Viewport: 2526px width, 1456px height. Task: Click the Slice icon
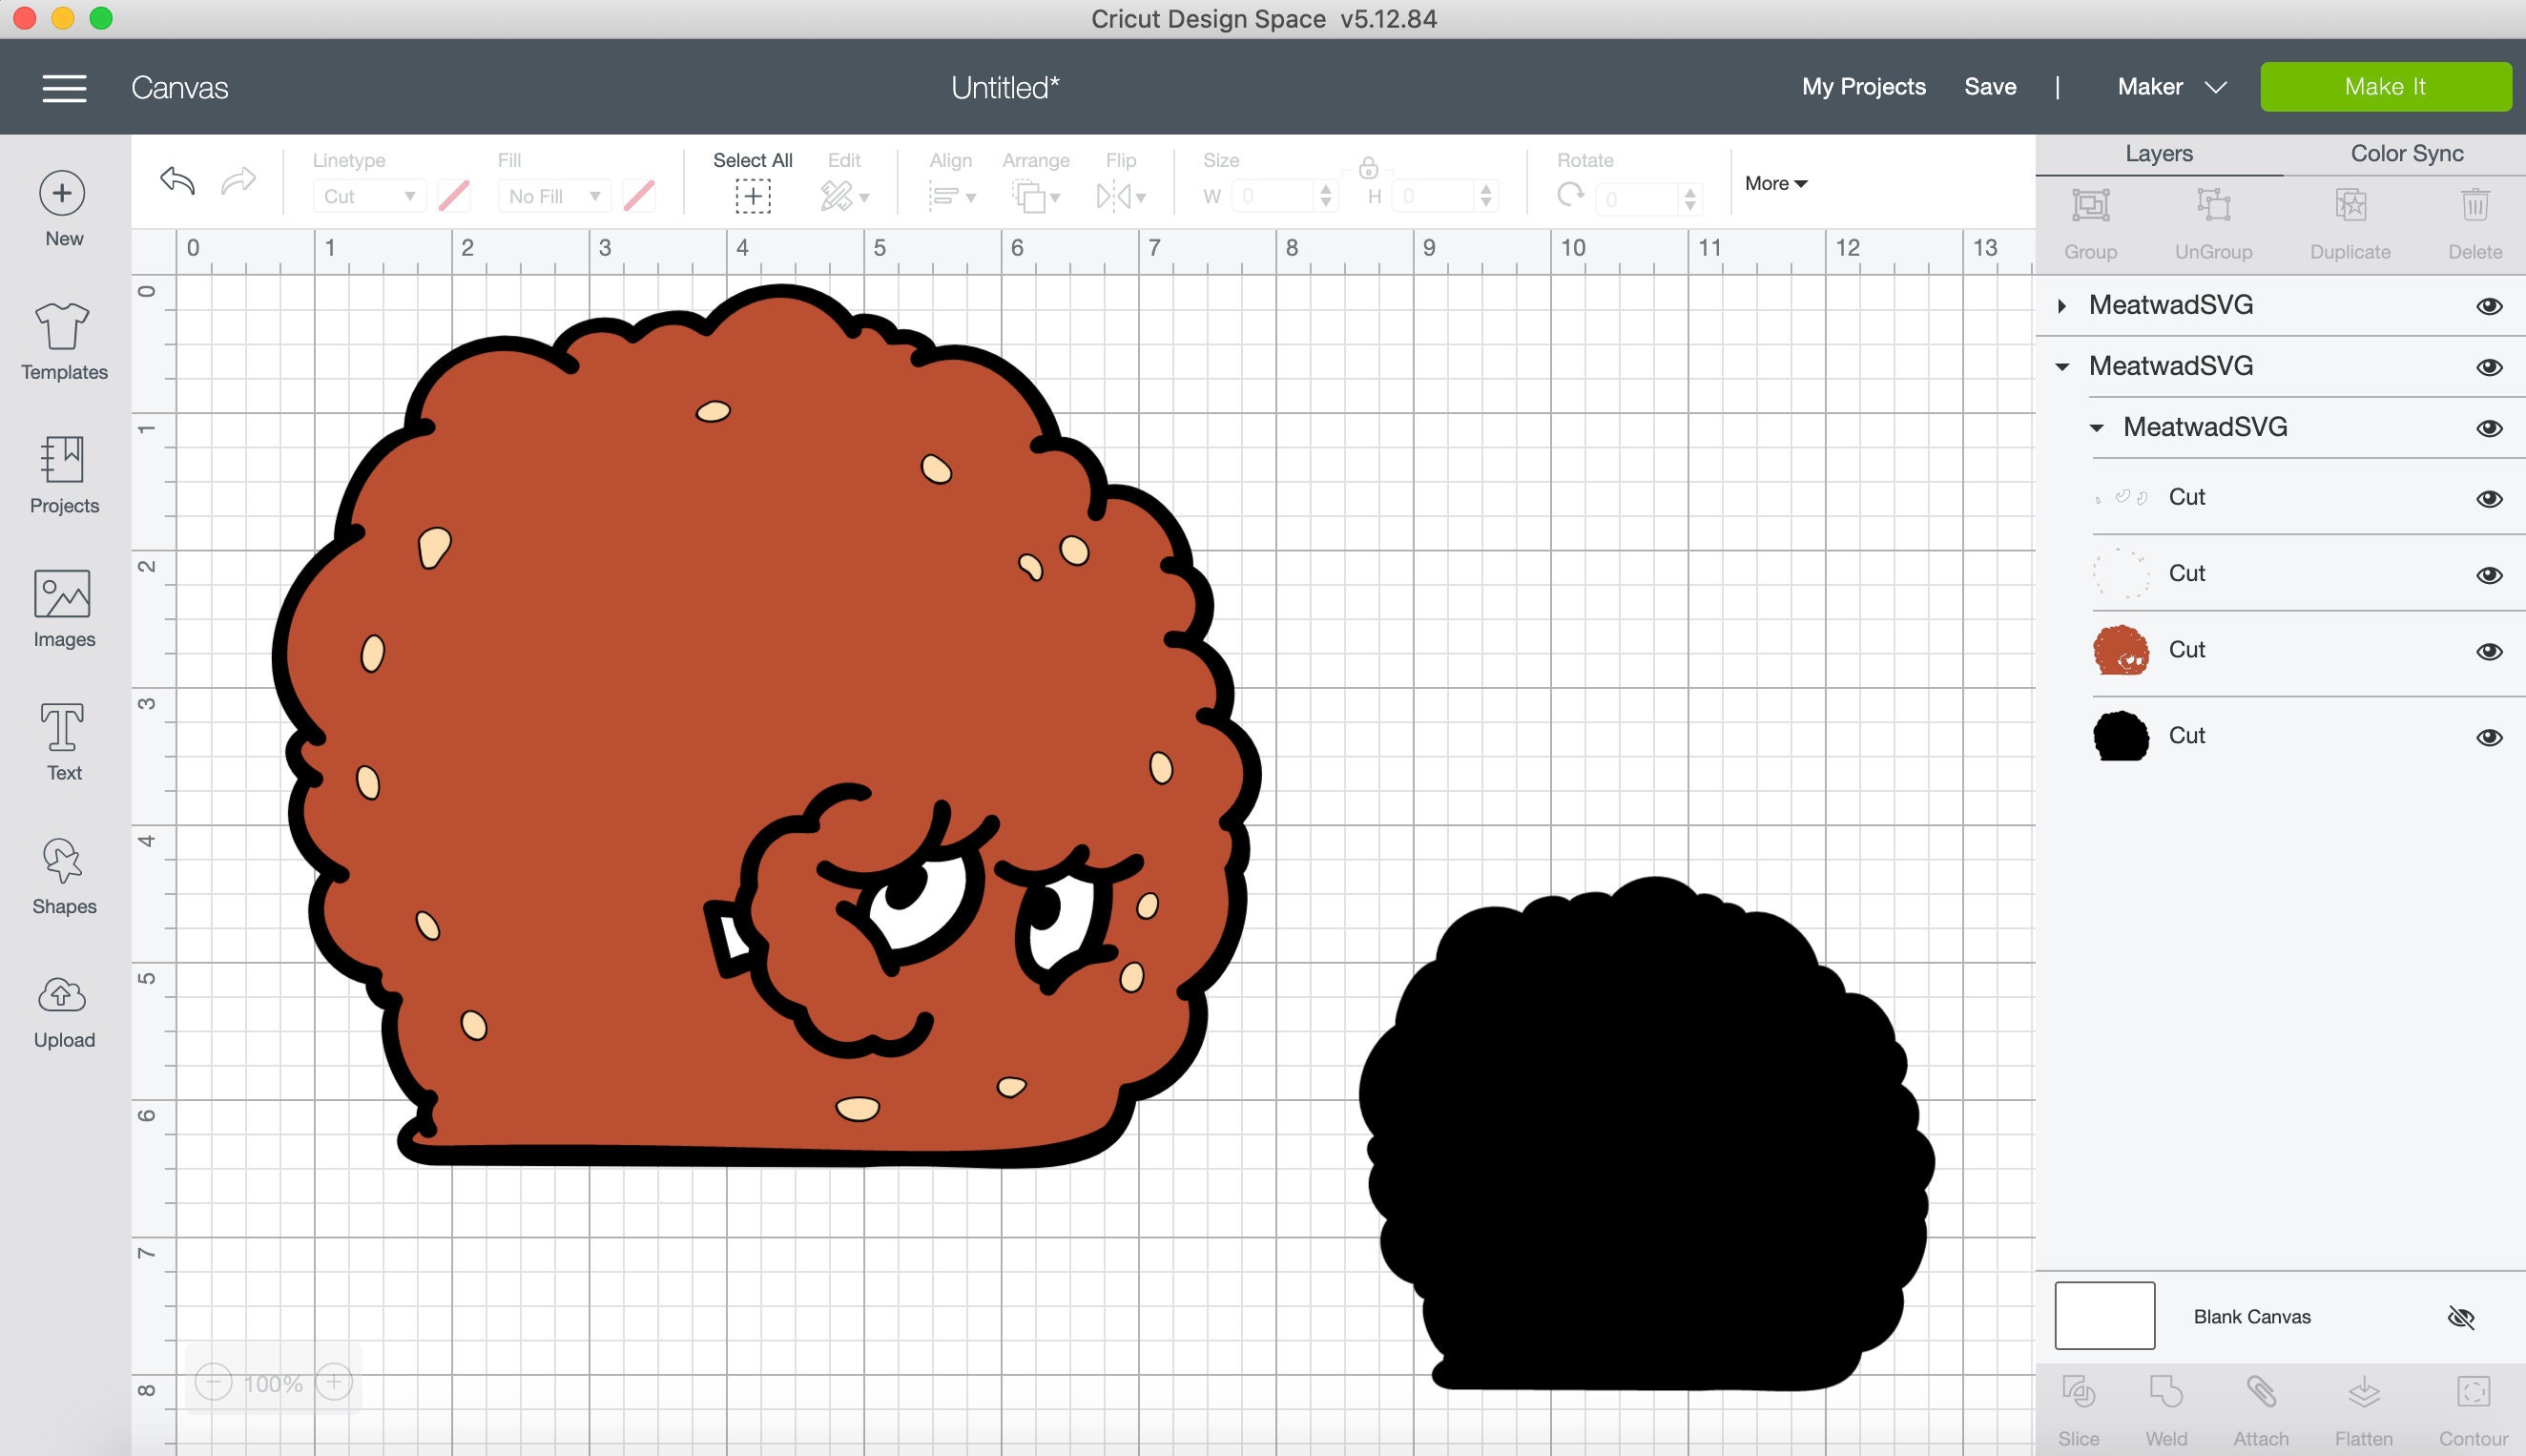[2080, 1391]
